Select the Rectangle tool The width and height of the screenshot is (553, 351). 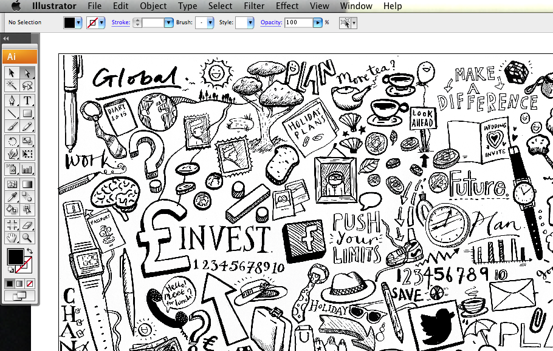pos(26,113)
